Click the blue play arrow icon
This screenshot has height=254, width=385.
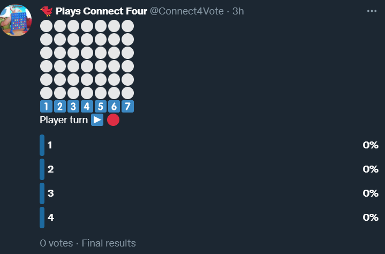(x=97, y=120)
